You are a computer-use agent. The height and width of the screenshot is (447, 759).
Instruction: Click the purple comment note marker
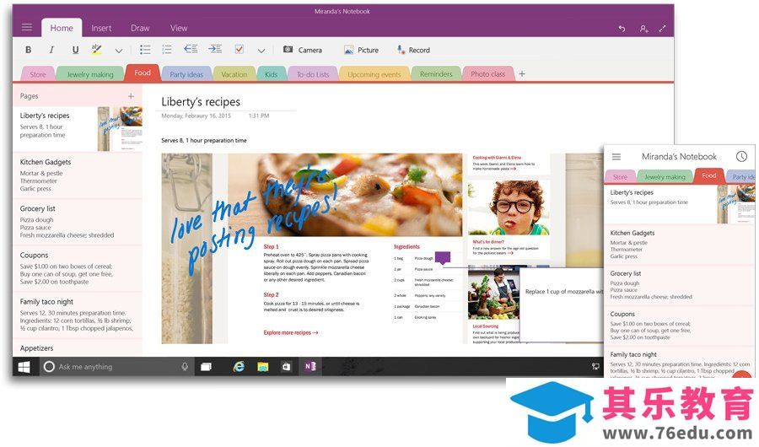pyautogui.click(x=443, y=257)
